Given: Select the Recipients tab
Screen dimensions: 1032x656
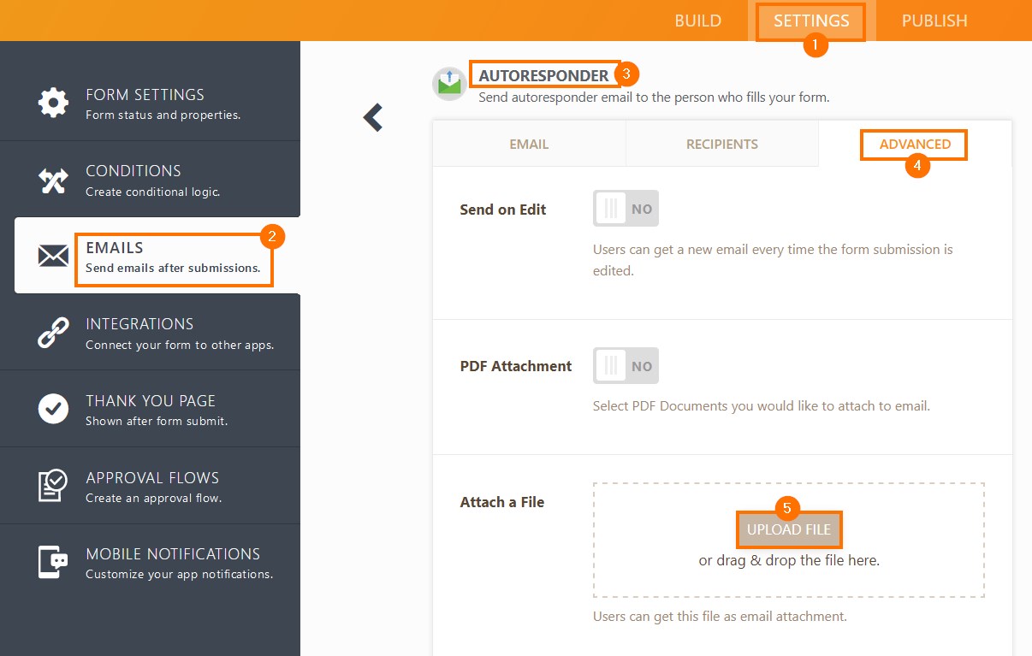Looking at the screenshot, I should (x=722, y=144).
